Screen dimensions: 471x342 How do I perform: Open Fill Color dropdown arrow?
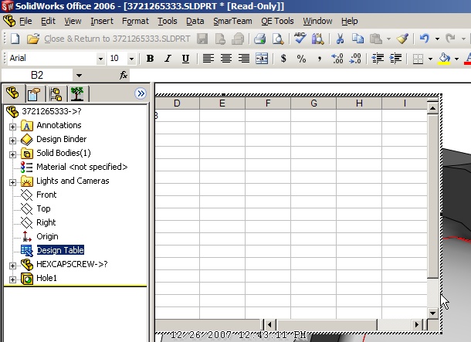pyautogui.click(x=456, y=59)
